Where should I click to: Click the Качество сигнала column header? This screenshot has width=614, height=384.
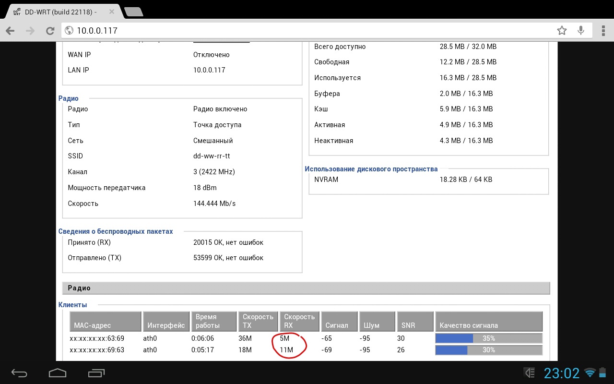click(488, 321)
